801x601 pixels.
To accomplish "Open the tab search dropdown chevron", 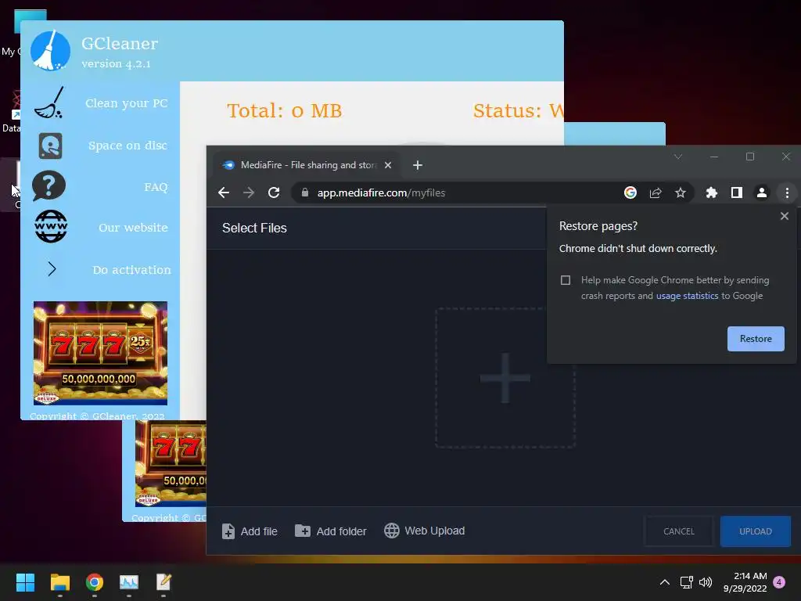I will [678, 157].
